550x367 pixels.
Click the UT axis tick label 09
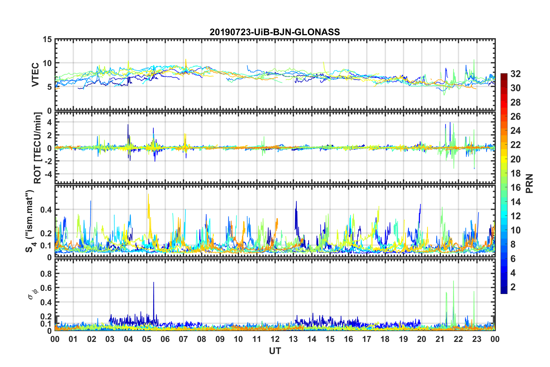click(220, 339)
